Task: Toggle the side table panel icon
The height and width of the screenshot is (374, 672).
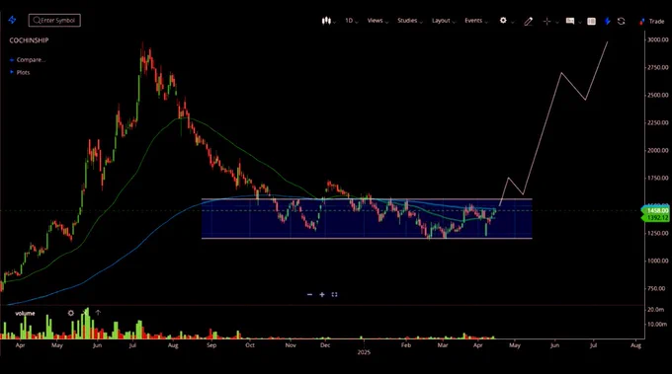Action: tap(591, 21)
